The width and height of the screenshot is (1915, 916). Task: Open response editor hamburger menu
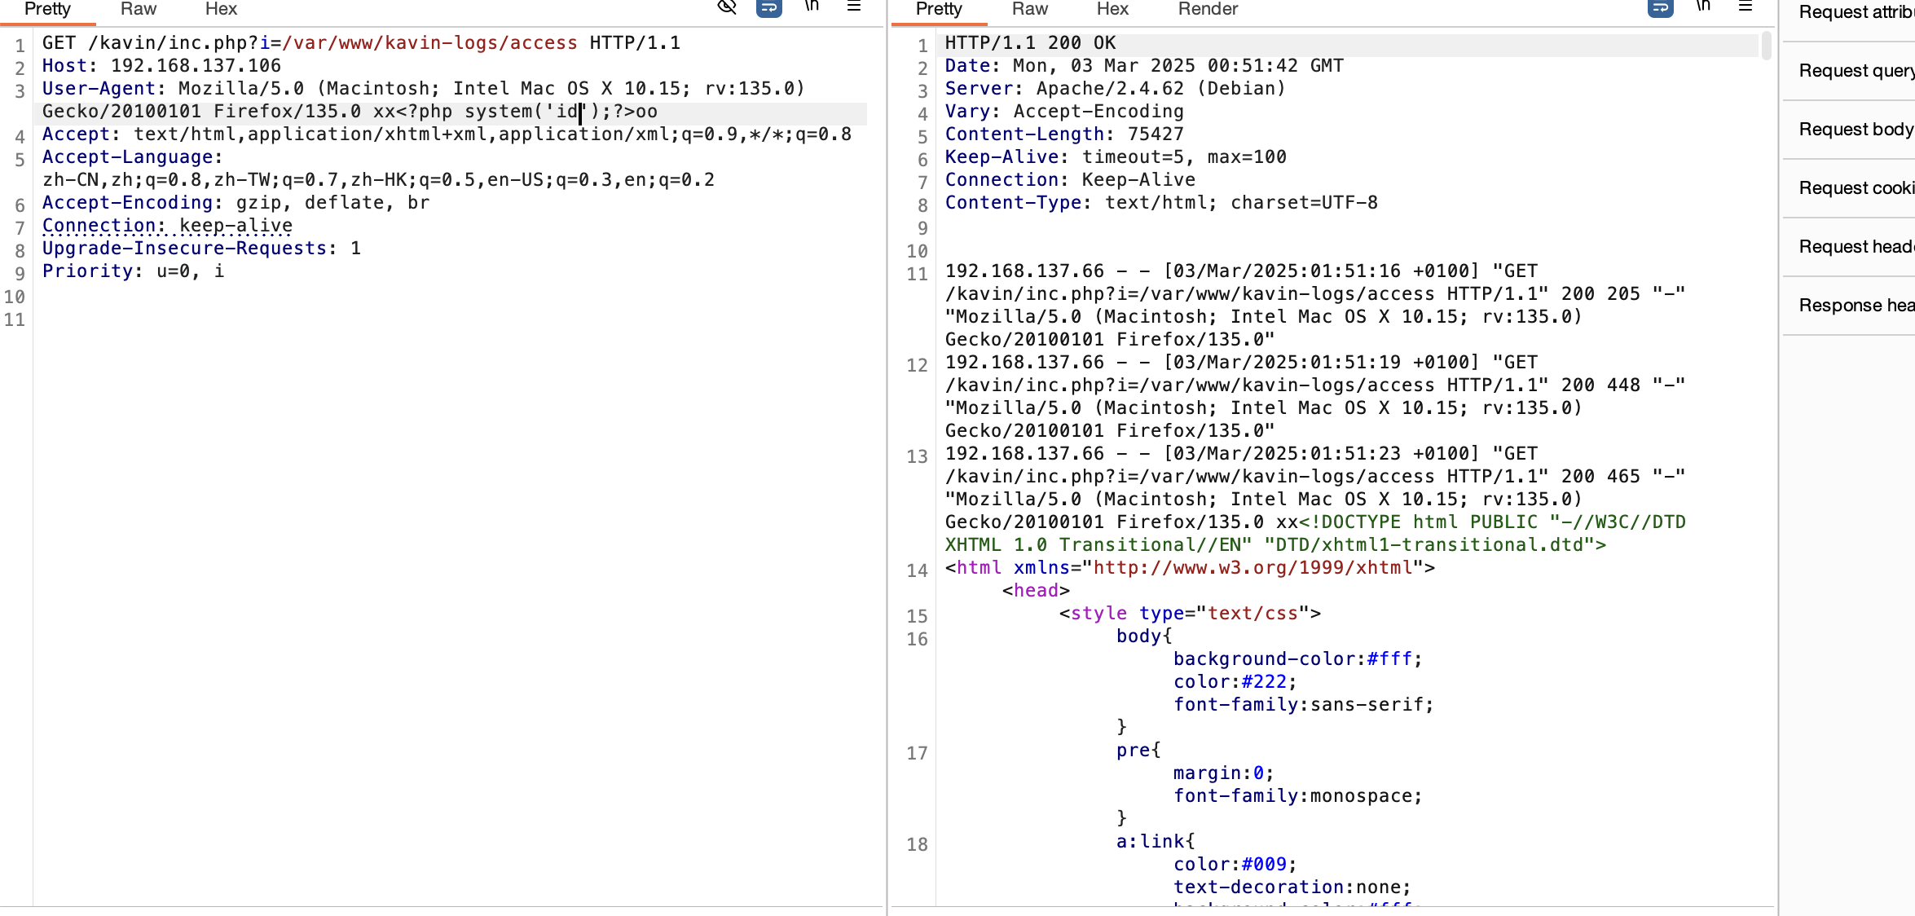click(x=1746, y=7)
